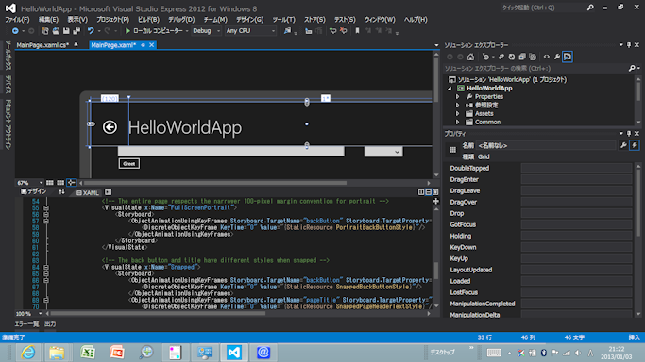Toggle Show All Files in Solution Explorer
645x362 pixels.
533,57
